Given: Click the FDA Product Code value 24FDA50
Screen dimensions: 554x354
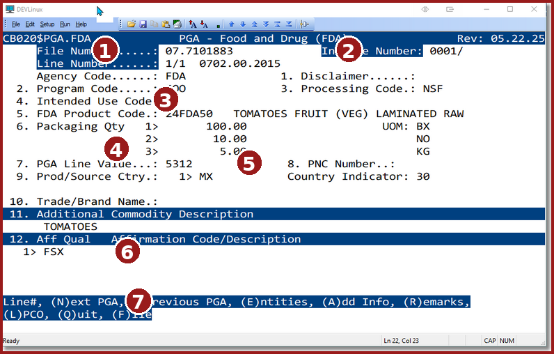Looking at the screenshot, I should coord(189,114).
